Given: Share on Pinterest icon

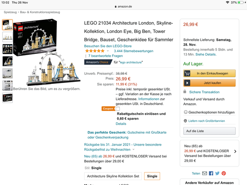Looking at the screenshot, I should (224, 173).
